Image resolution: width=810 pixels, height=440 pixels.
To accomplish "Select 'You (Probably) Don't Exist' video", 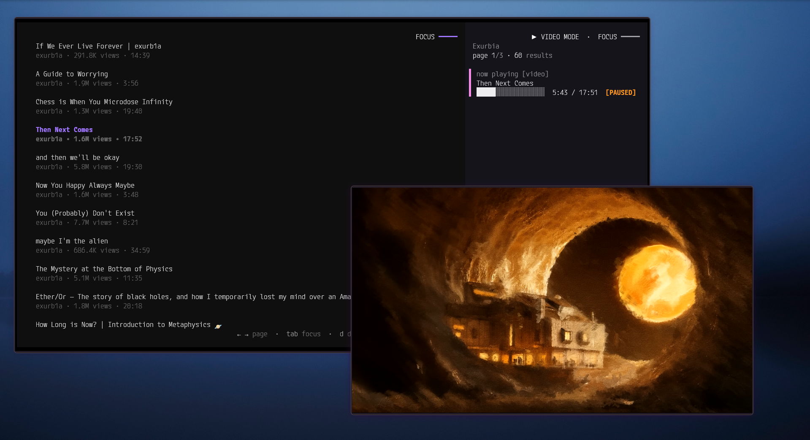I will 85,213.
